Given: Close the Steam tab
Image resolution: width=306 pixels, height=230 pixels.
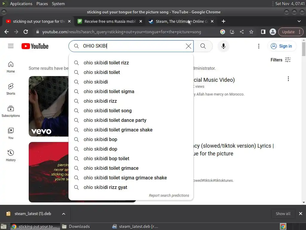Looking at the screenshot, I should [x=212, y=21].
